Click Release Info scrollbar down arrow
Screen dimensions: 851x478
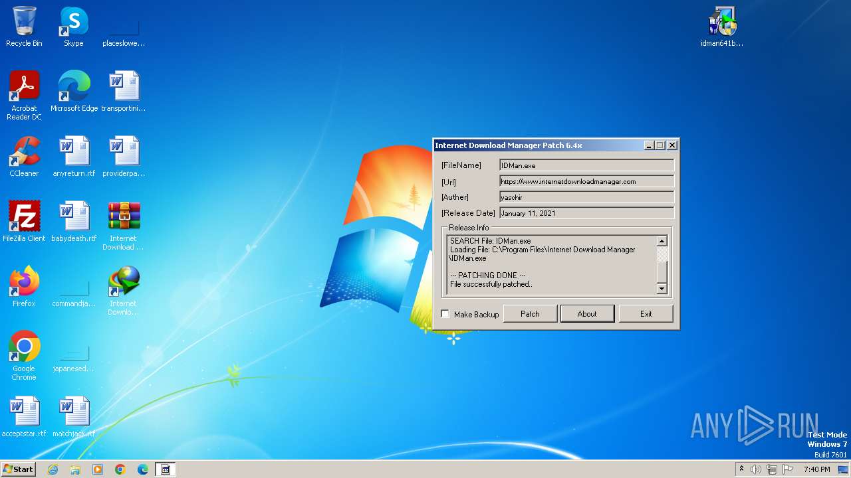(x=662, y=288)
